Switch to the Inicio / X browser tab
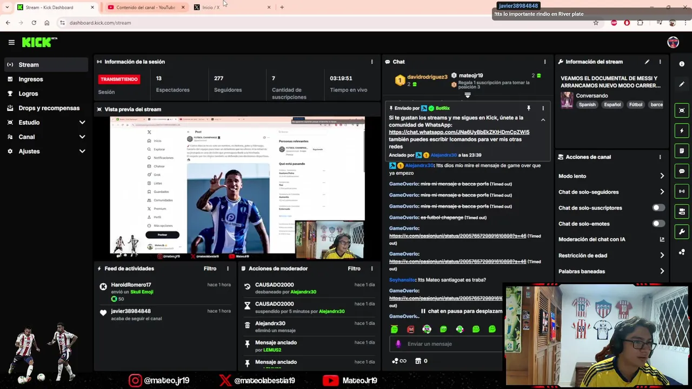692x389 pixels. click(231, 8)
